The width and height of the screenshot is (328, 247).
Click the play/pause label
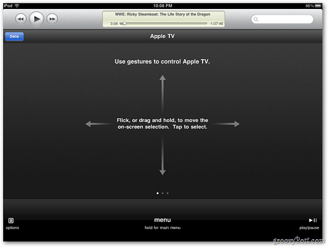[309, 227]
